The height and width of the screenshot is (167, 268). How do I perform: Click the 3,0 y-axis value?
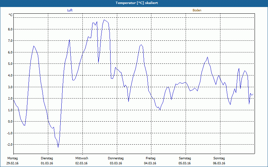[10, 87]
